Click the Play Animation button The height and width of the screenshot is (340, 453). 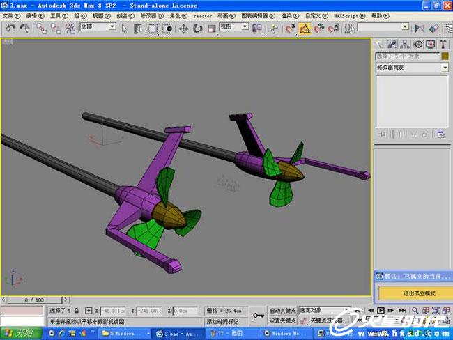(381, 310)
